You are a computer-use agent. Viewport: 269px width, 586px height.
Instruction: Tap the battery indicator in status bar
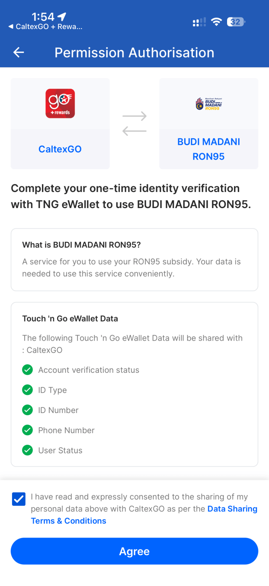(x=236, y=22)
